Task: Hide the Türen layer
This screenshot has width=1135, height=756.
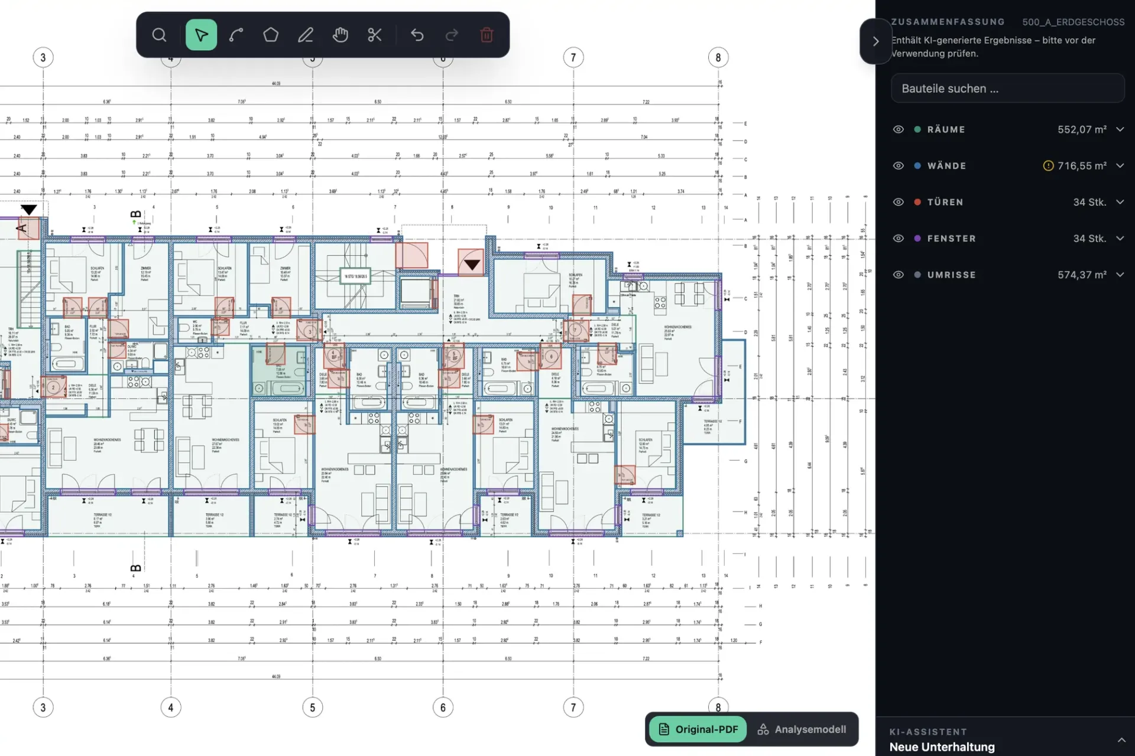Action: [899, 202]
